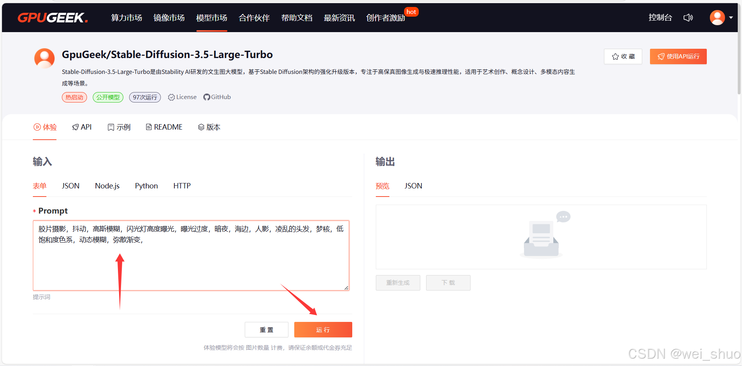Click the 运行 run button
The image size is (742, 366).
(x=323, y=330)
